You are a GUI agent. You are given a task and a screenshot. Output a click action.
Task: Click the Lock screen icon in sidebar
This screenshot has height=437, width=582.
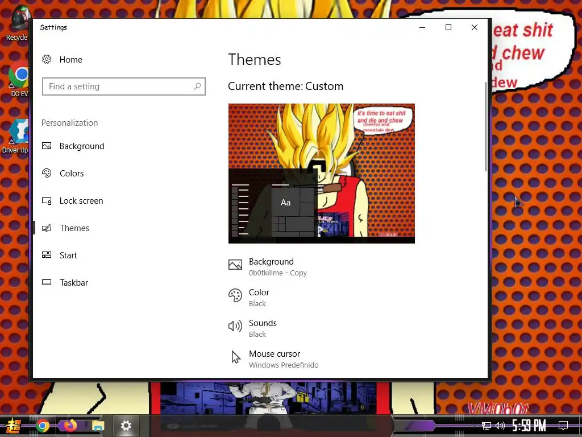click(47, 201)
